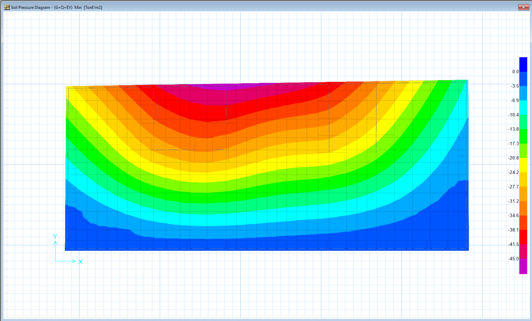Image resolution: width=532 pixels, height=321 pixels.
Task: Click the -45.0 value label in legend
Action: click(x=513, y=259)
